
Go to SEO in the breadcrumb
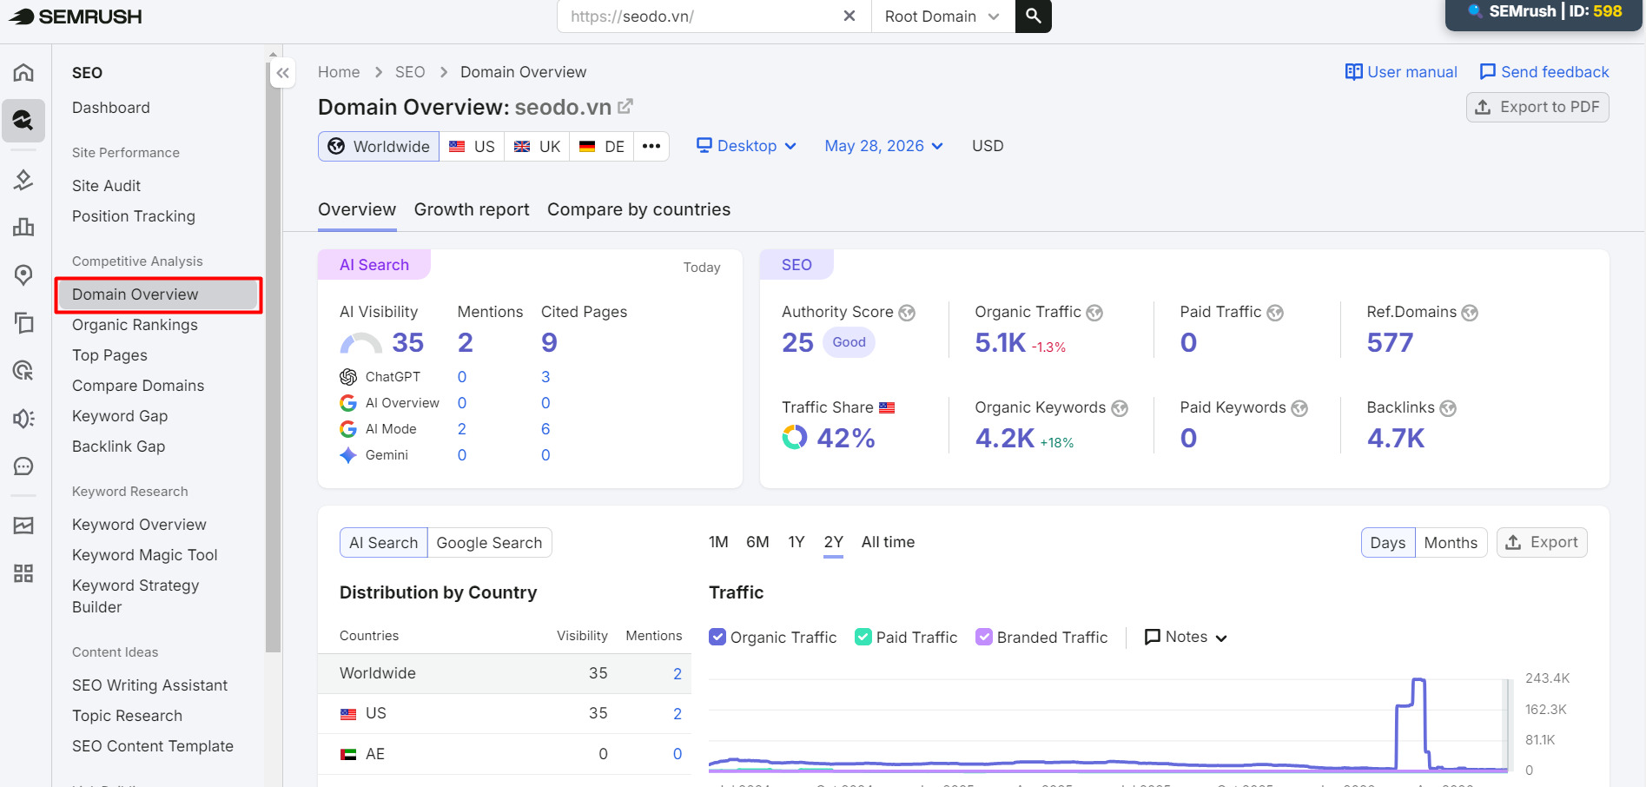(x=410, y=72)
